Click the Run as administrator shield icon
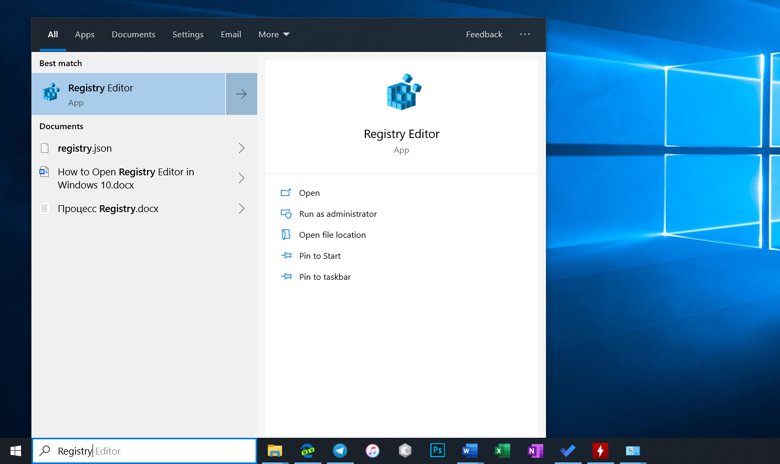The image size is (780, 464). click(286, 214)
